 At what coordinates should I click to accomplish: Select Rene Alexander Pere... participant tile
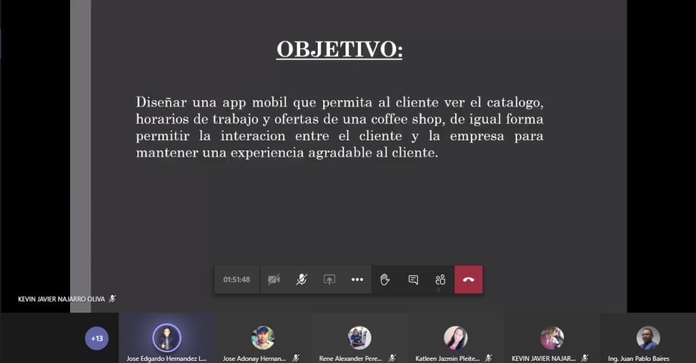[x=359, y=338]
